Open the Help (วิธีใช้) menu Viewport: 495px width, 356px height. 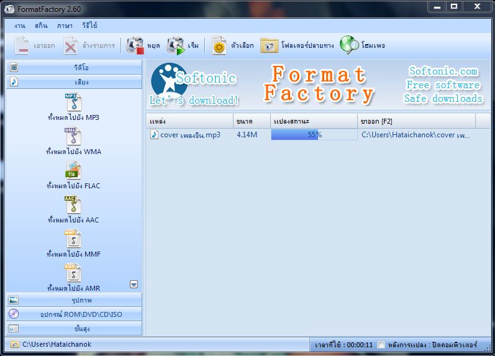tap(89, 25)
